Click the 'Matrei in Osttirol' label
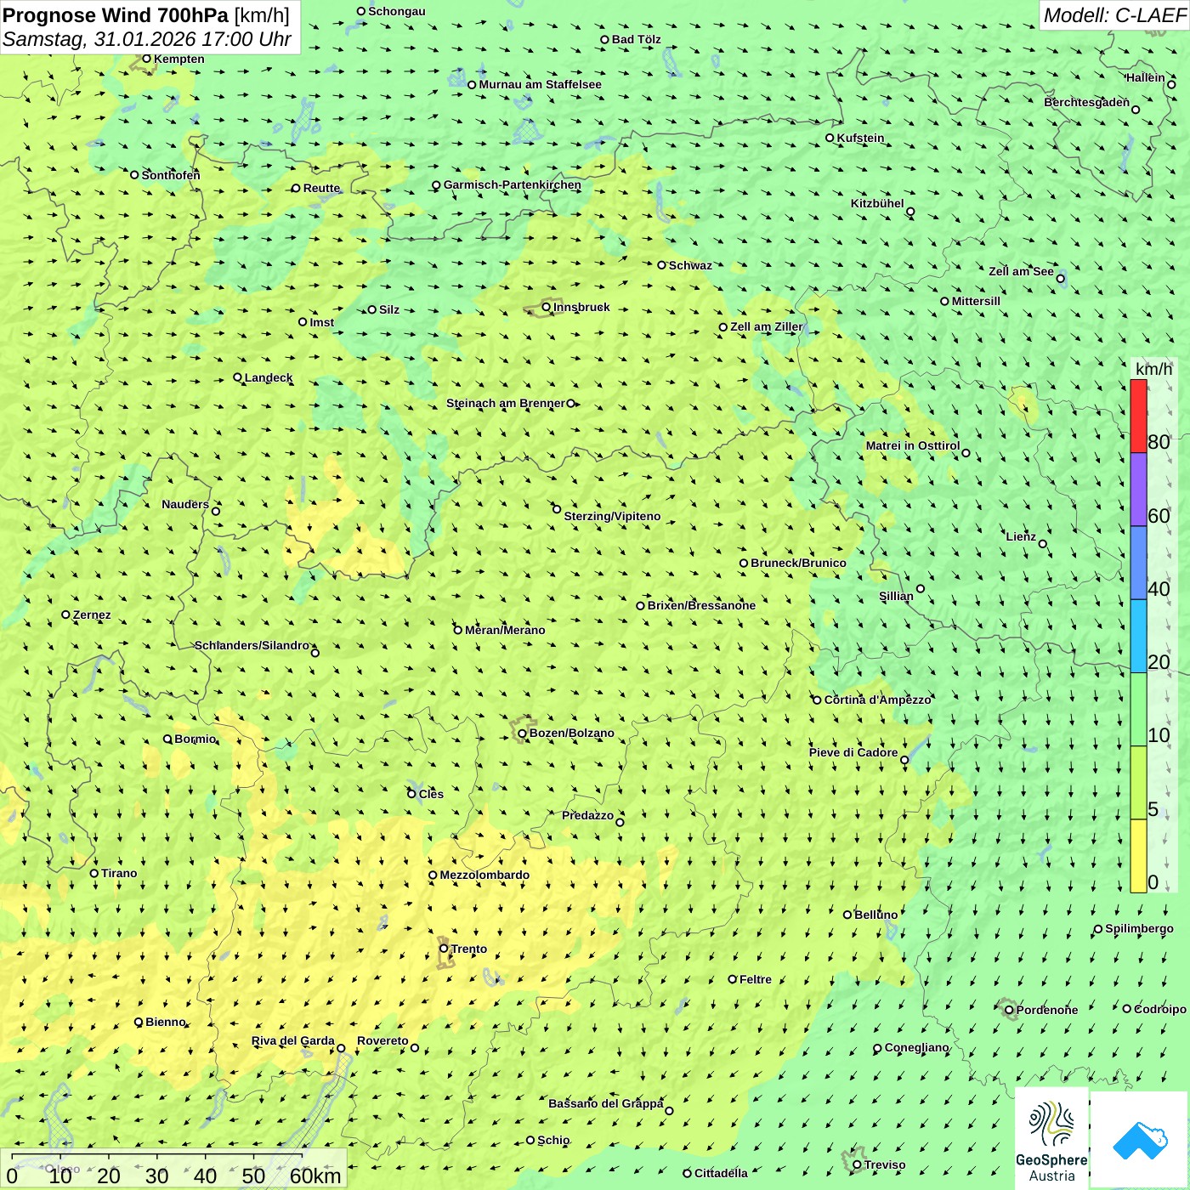This screenshot has width=1190, height=1190. 913,445
